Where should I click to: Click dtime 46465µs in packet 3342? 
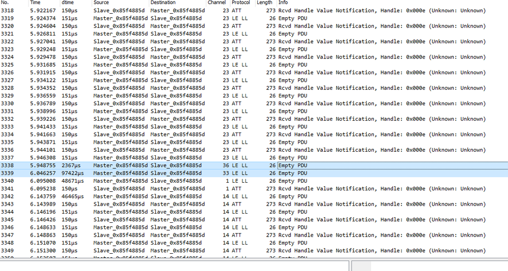click(73, 197)
